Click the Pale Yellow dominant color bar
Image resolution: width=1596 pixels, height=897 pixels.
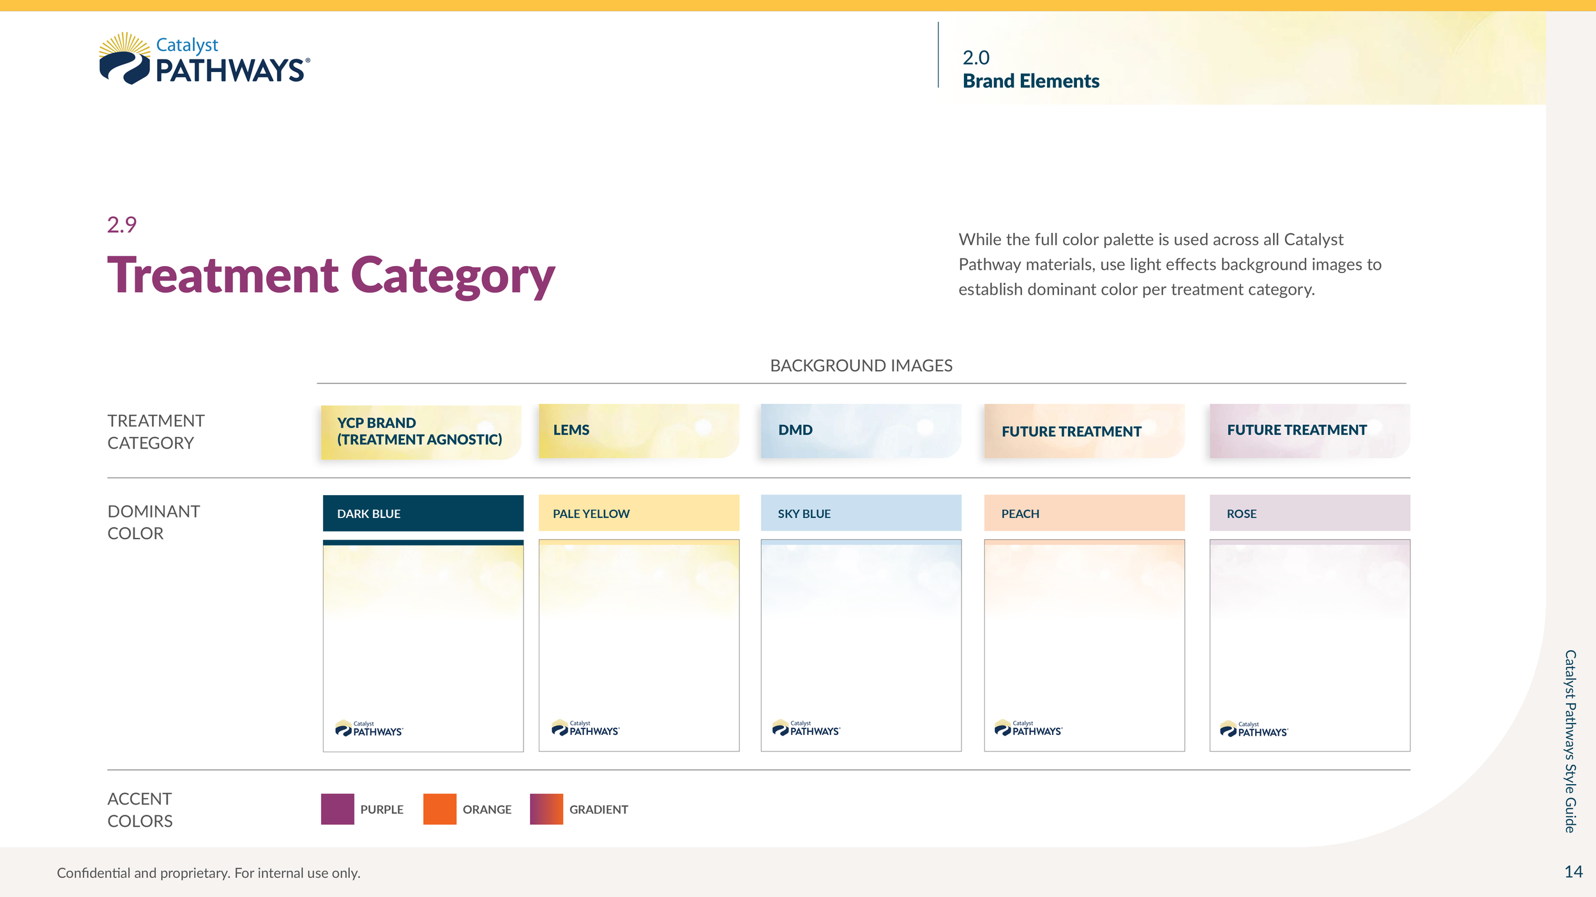click(639, 513)
